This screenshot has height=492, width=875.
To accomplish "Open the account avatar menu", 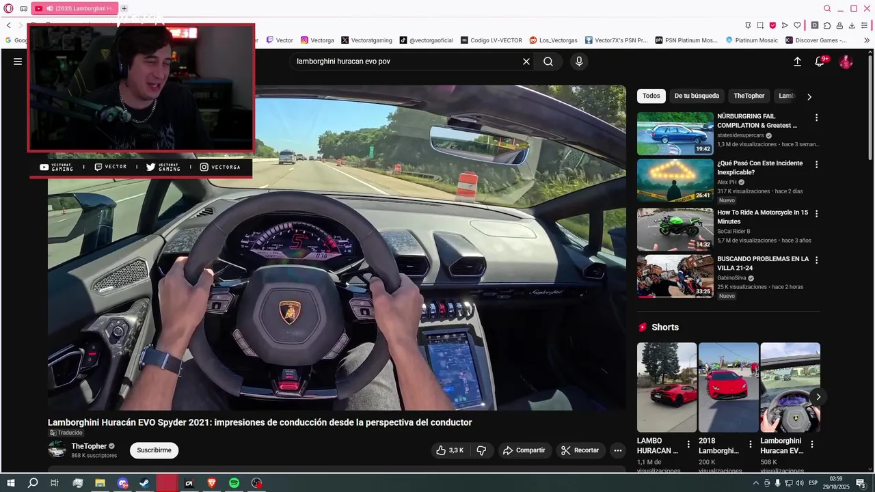I will pos(846,61).
